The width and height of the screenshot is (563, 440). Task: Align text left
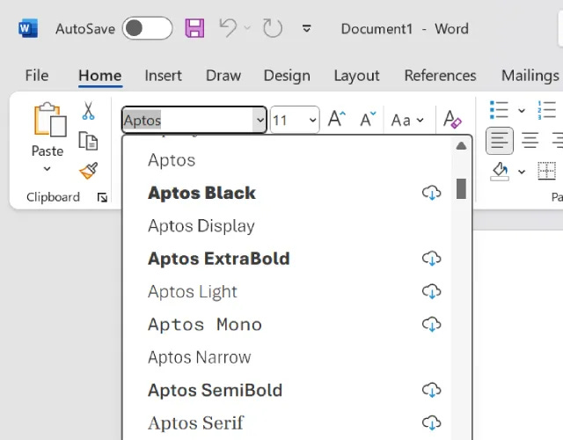(500, 141)
